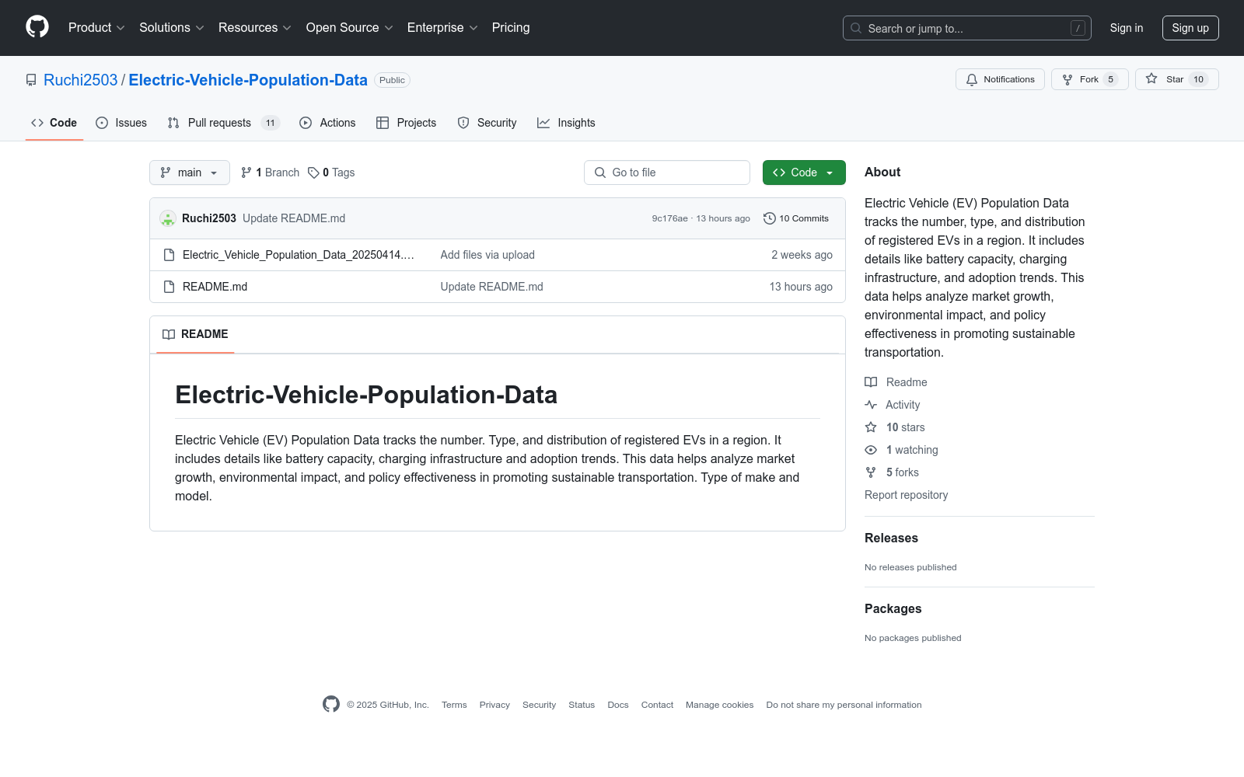The width and height of the screenshot is (1244, 777).
Task: Click the Go to file search box
Action: pos(667,172)
